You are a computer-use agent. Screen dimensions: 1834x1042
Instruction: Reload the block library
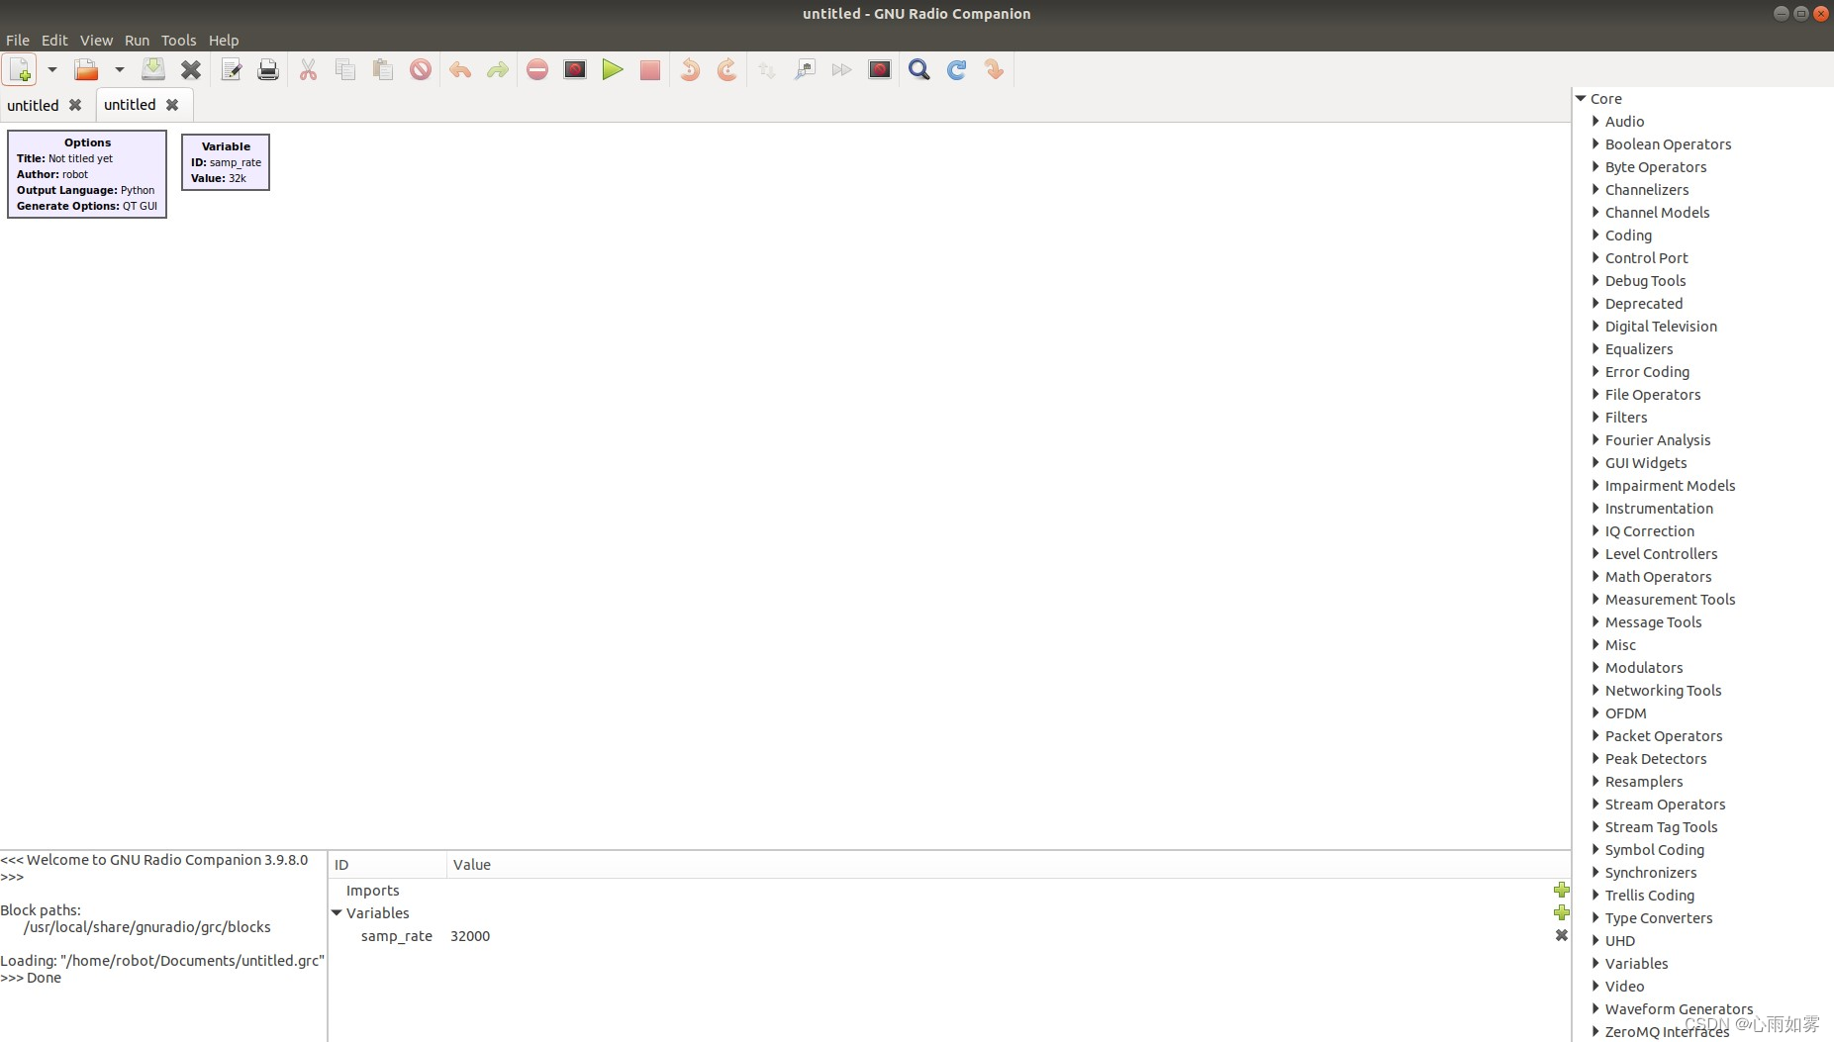coord(956,69)
